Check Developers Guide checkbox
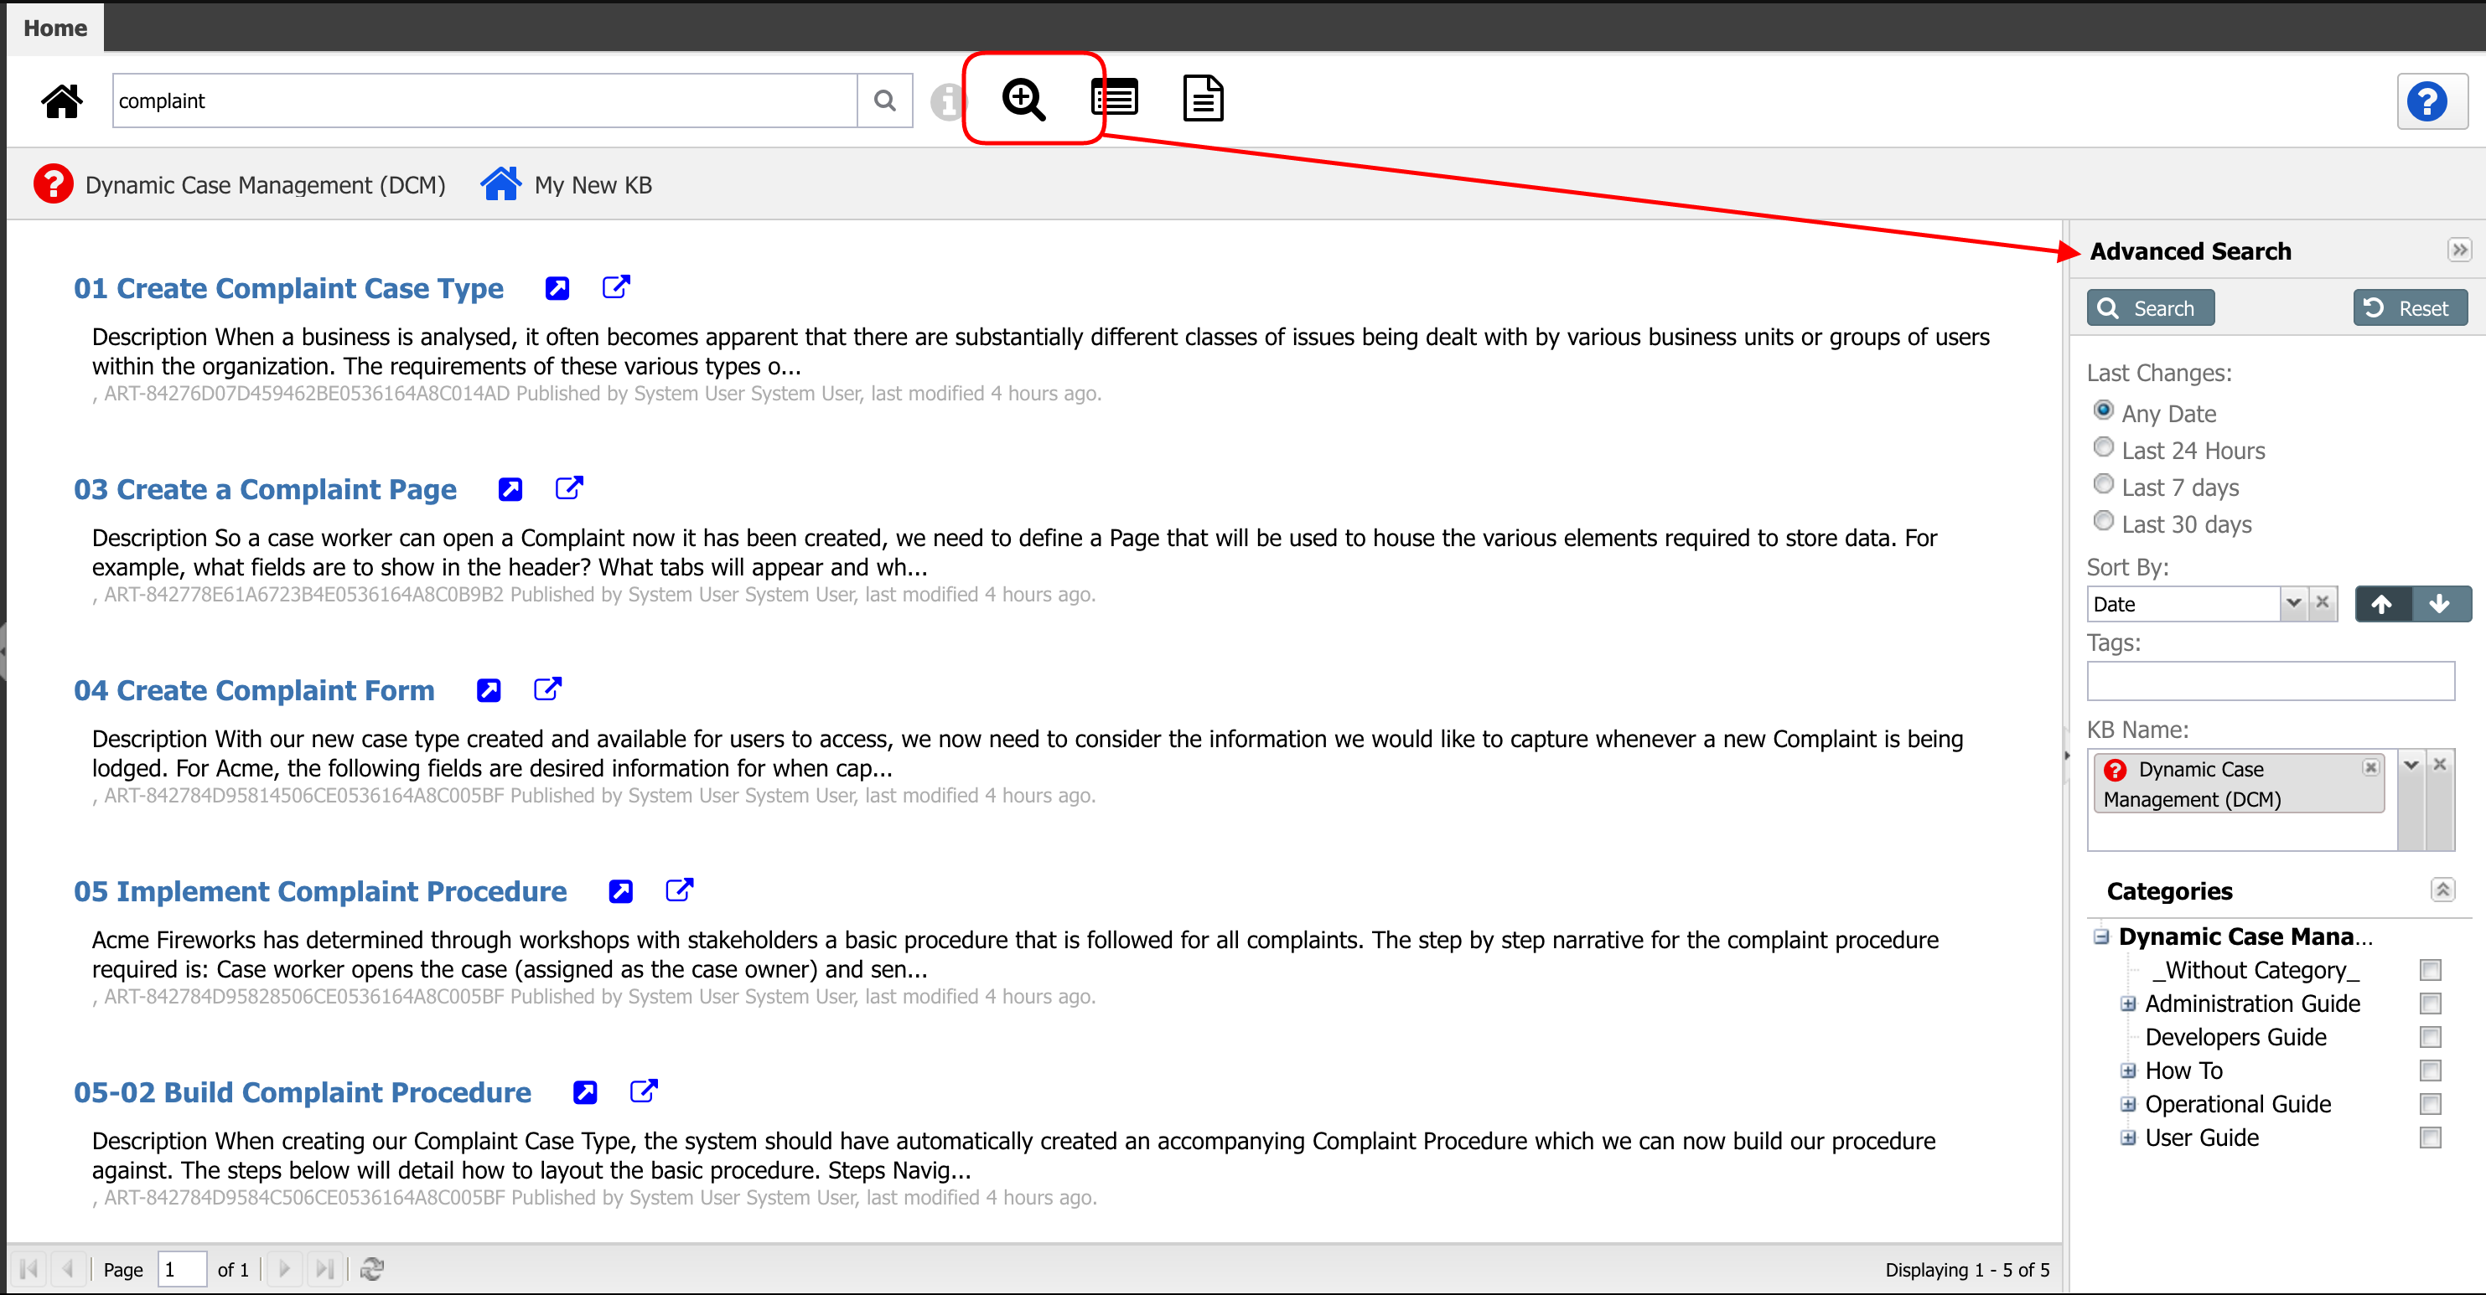 [x=2430, y=1038]
